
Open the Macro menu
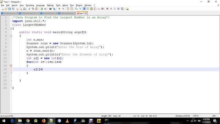point(65,6)
